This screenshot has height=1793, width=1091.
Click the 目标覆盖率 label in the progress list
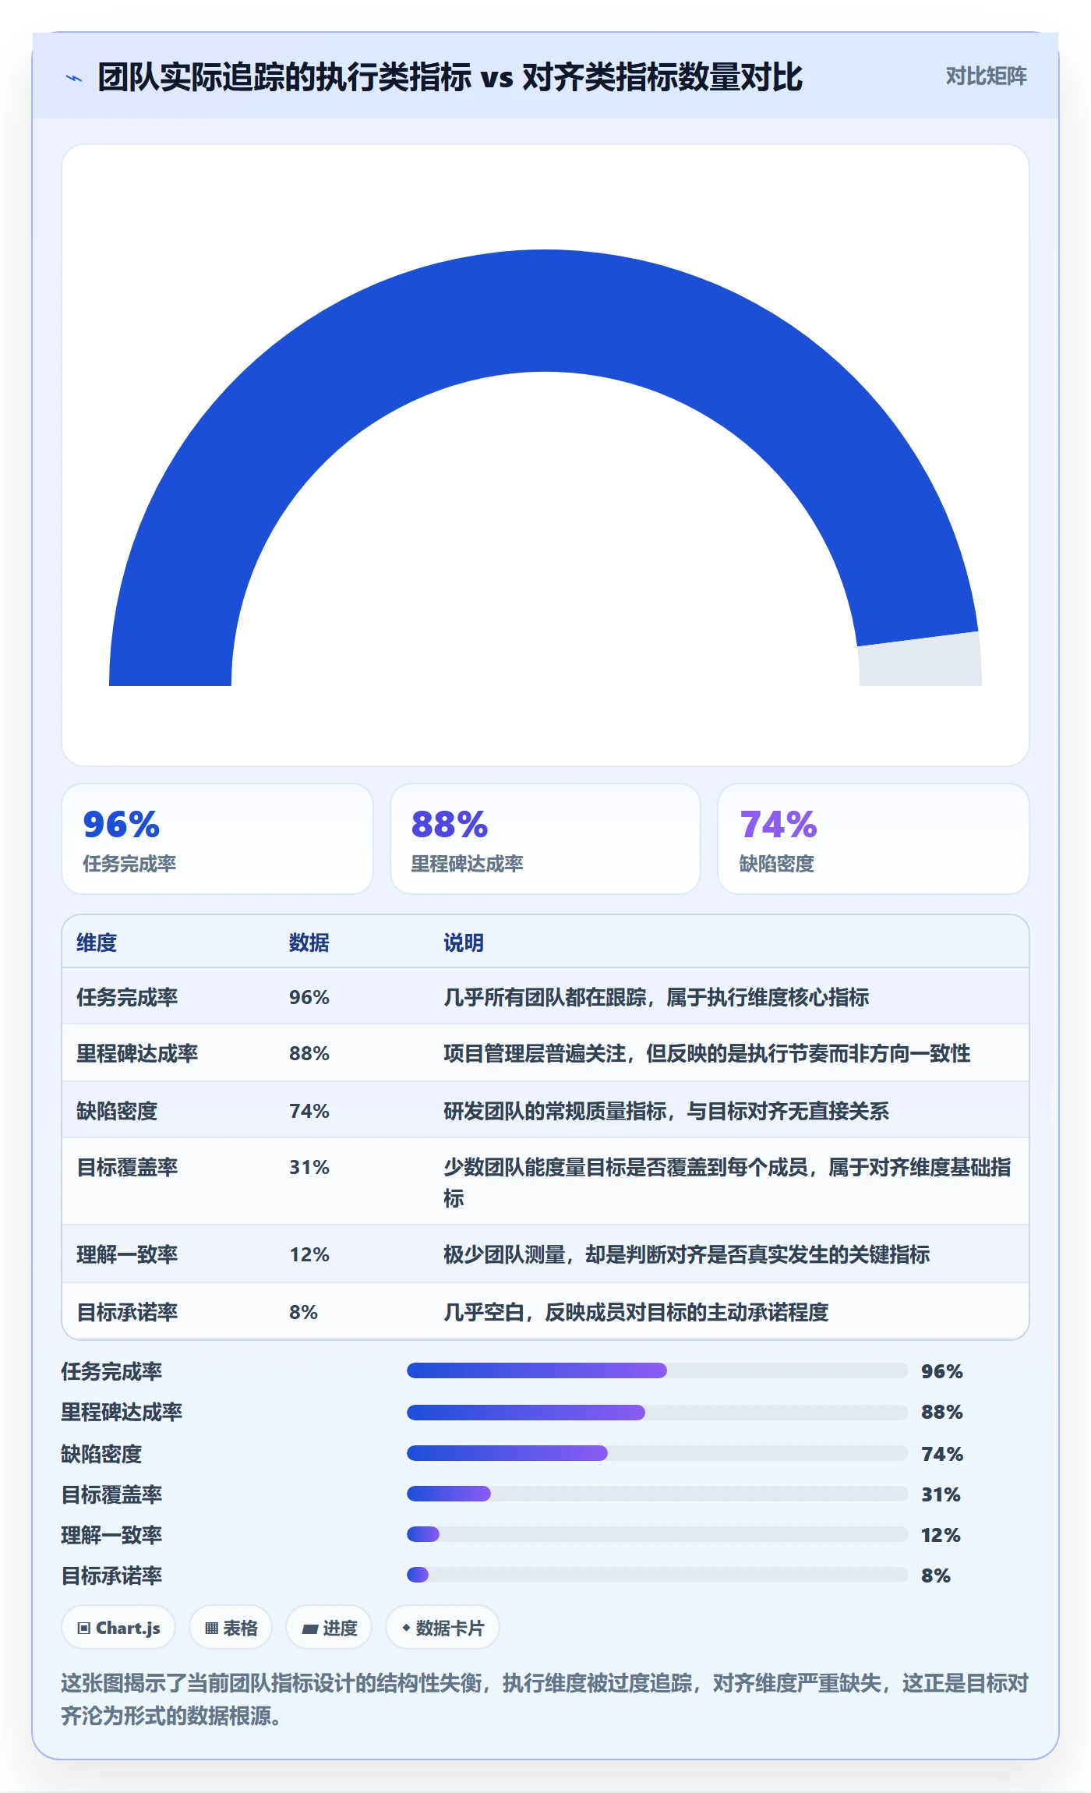tap(111, 1494)
